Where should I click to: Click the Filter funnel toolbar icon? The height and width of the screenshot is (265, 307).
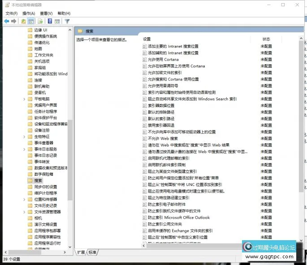tap(67, 21)
